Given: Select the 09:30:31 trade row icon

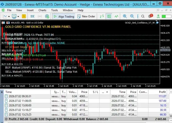Looking at the screenshot, I should [x=6, y=96].
